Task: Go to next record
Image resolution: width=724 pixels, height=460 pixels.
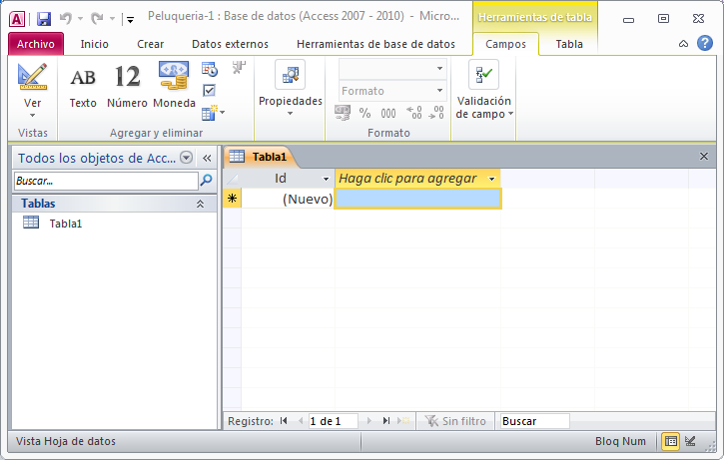Action: tap(368, 420)
